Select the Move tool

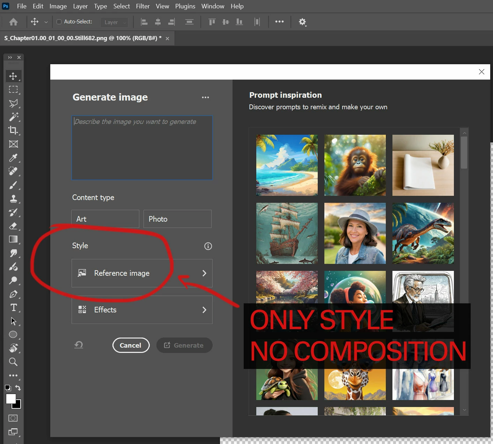tap(13, 76)
